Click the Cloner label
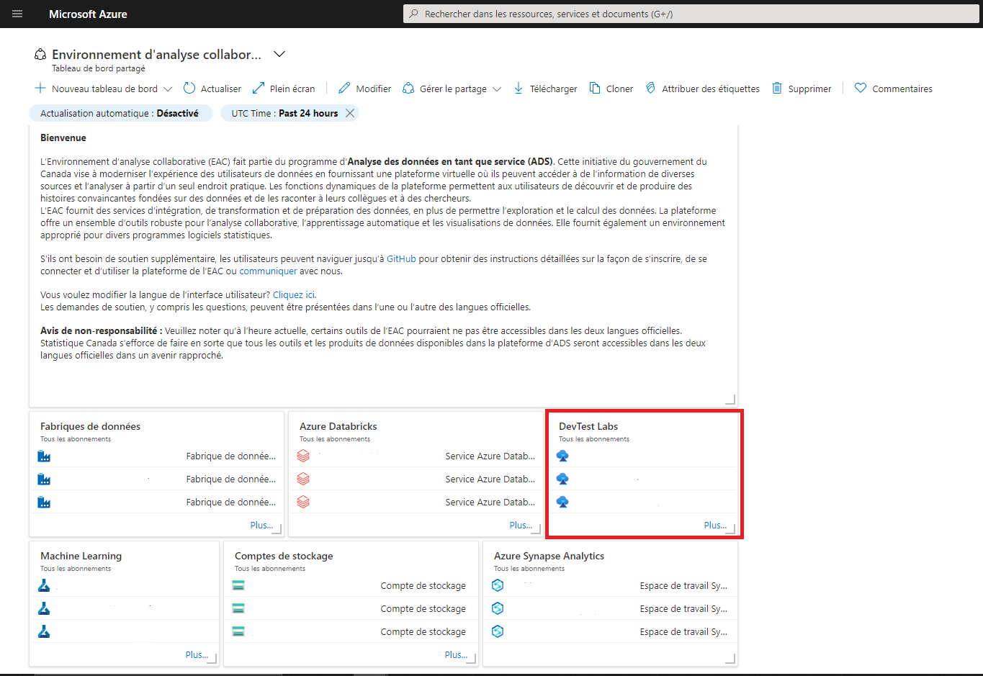Viewport: 983px width, 676px height. pyautogui.click(x=619, y=89)
